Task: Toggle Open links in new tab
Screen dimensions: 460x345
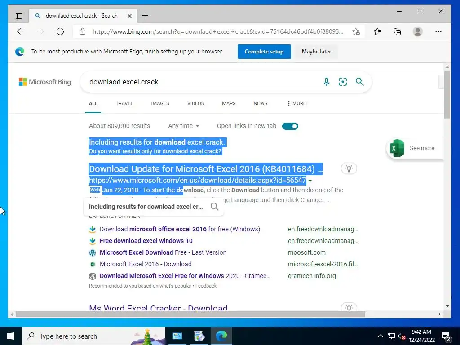Action: coord(290,126)
